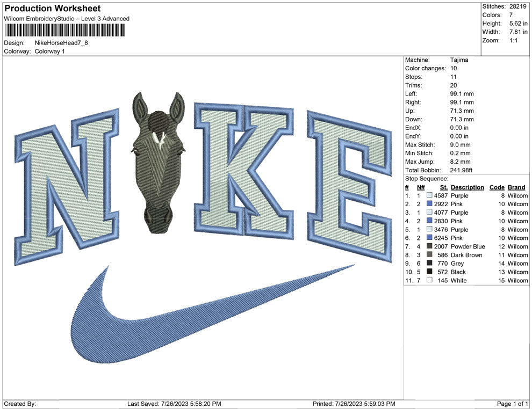
Task: Click the Total Bobbin value '241.98ft'
Action: [461, 170]
